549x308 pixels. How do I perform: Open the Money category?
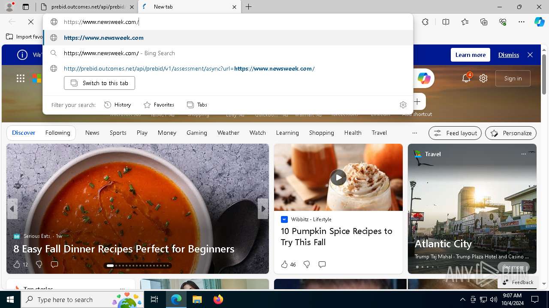coord(167,133)
